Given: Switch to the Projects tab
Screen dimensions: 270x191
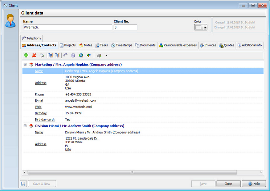Looking at the screenshot, I should (68, 45).
